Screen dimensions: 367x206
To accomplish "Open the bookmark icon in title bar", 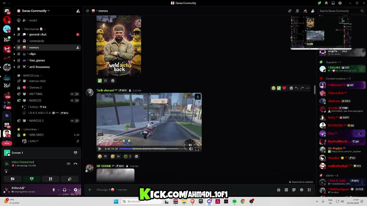I will [x=326, y=3].
